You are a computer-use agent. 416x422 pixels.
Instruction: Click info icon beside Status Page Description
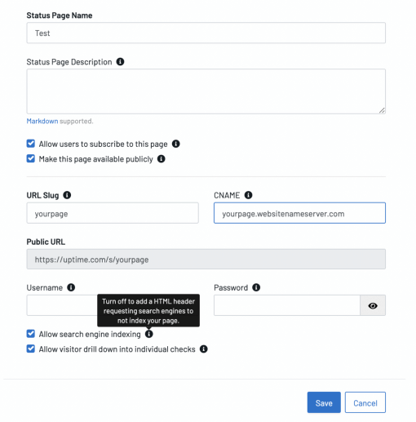coord(120,62)
